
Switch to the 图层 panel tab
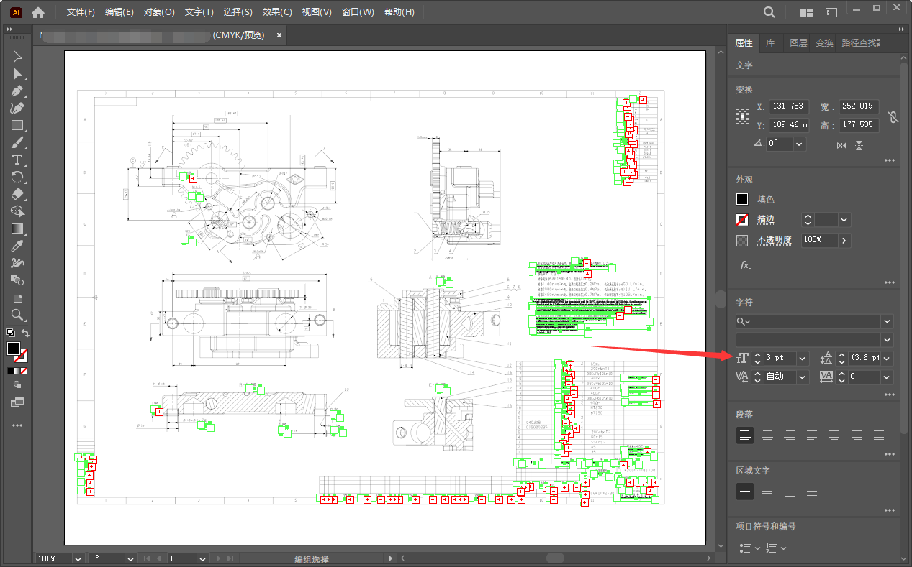coord(798,43)
